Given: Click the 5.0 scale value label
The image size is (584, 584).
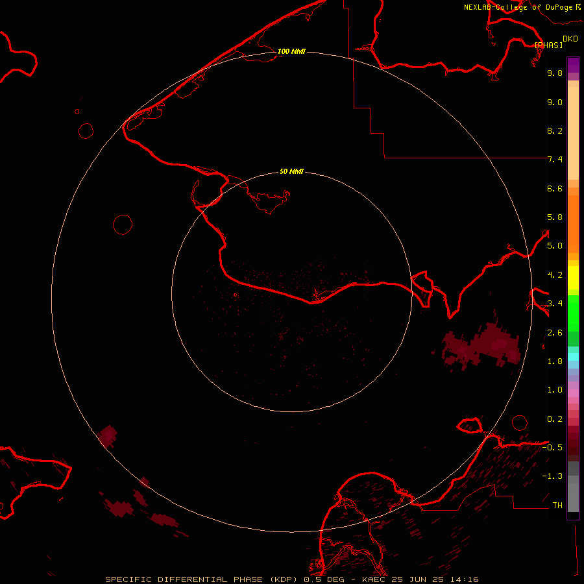Looking at the screenshot, I should [555, 246].
